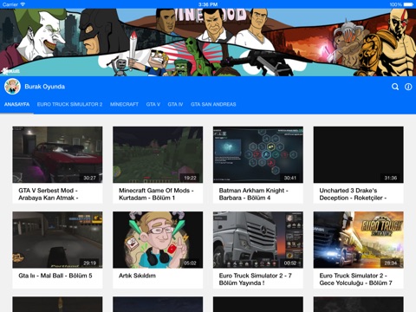Image resolution: width=416 pixels, height=312 pixels.
Task: Open Euro Truck Simulator 2 - 7 Bölüm thumbnail
Action: 258,240
